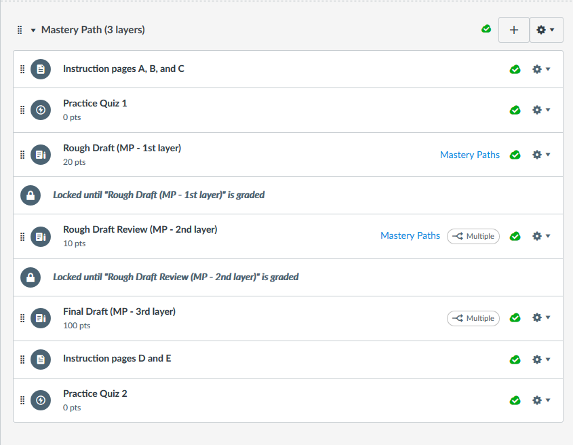Viewport: 573px width, 445px height.
Task: Click the drag handle on Practice Quiz 1 row
Action: pyautogui.click(x=22, y=110)
